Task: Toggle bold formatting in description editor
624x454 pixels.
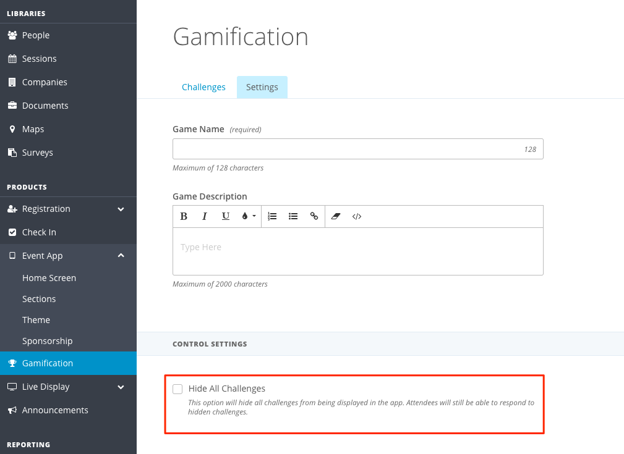Action: tap(184, 216)
